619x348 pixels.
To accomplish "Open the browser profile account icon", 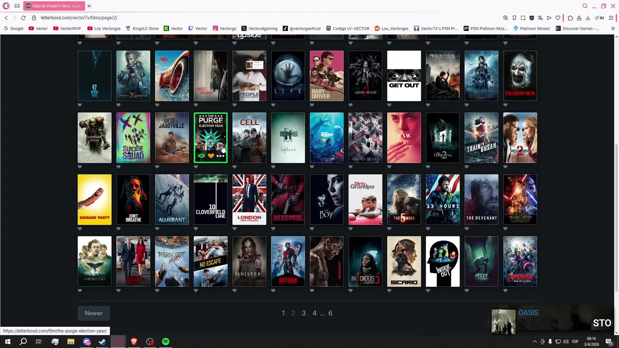I will (579, 18).
